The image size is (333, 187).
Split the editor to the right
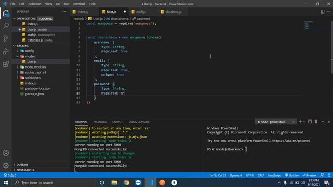pos(323,12)
